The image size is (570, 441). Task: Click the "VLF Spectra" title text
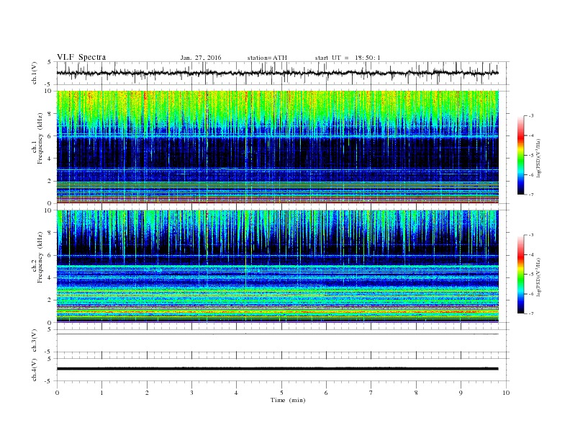(x=81, y=57)
